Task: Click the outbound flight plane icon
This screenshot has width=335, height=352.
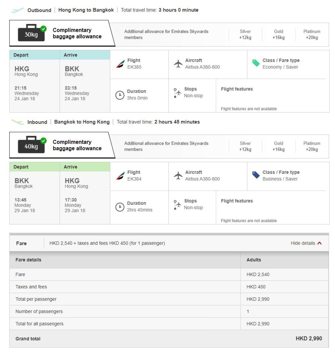Action: 17,10
